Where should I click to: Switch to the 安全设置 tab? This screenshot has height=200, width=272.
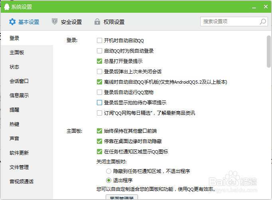coord(67,22)
